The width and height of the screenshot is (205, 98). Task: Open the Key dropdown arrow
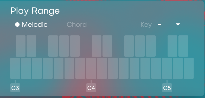[x=178, y=24]
